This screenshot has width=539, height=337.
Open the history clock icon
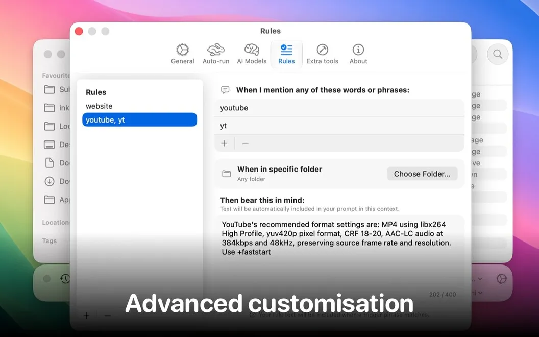[65, 279]
